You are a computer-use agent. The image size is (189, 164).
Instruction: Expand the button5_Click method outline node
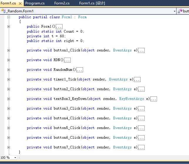9,128
